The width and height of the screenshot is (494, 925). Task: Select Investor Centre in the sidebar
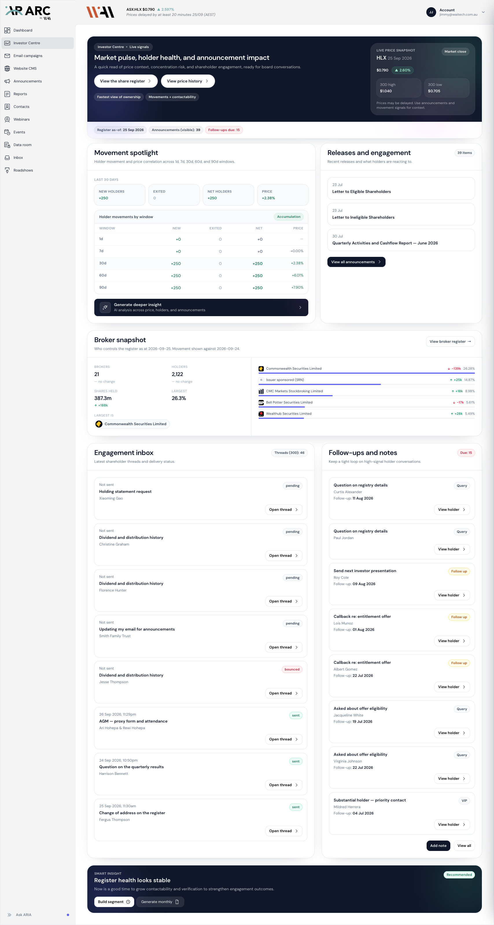tap(37, 43)
